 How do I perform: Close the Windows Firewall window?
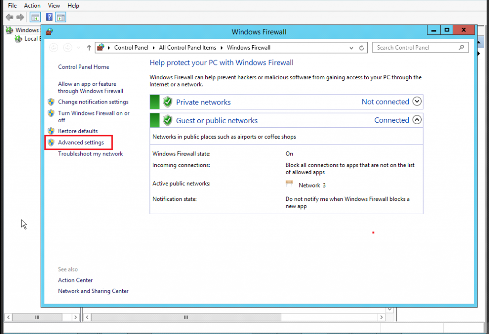pos(464,30)
